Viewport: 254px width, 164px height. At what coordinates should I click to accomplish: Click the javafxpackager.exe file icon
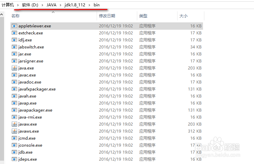(14, 89)
